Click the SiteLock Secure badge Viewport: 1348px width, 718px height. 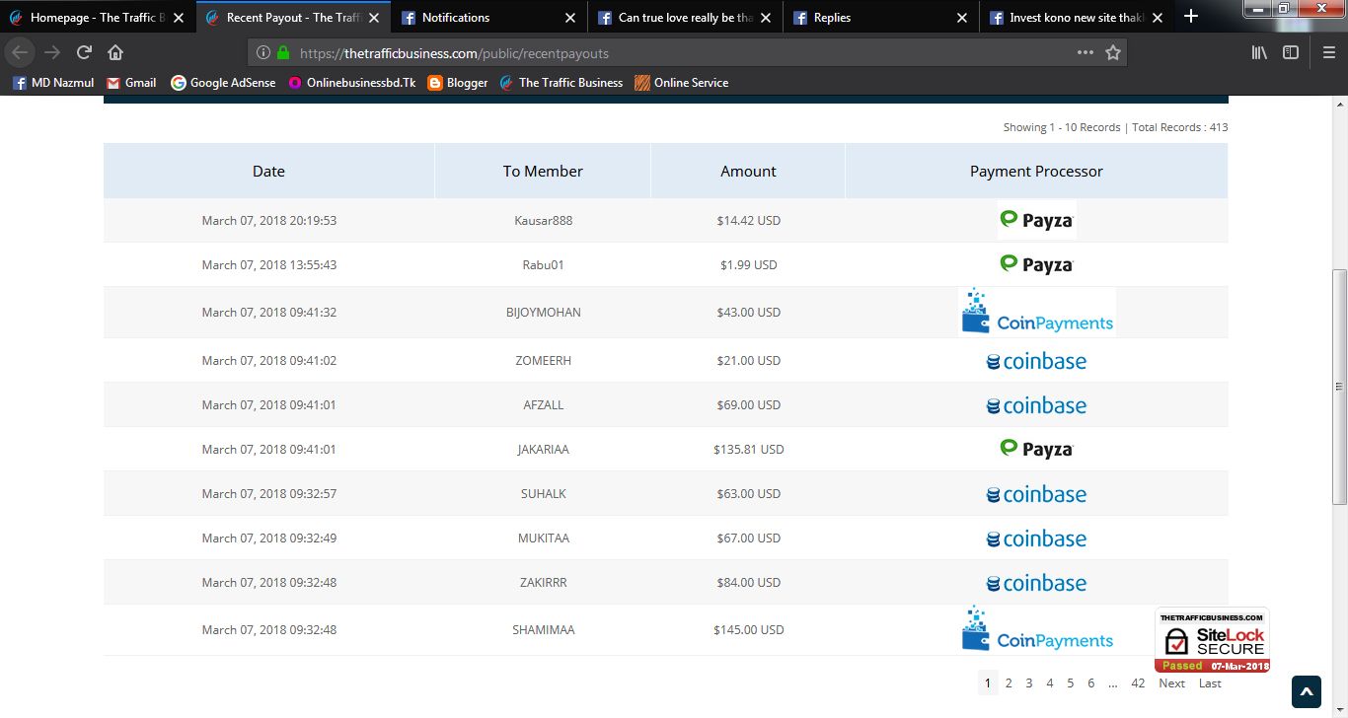[1212, 640]
